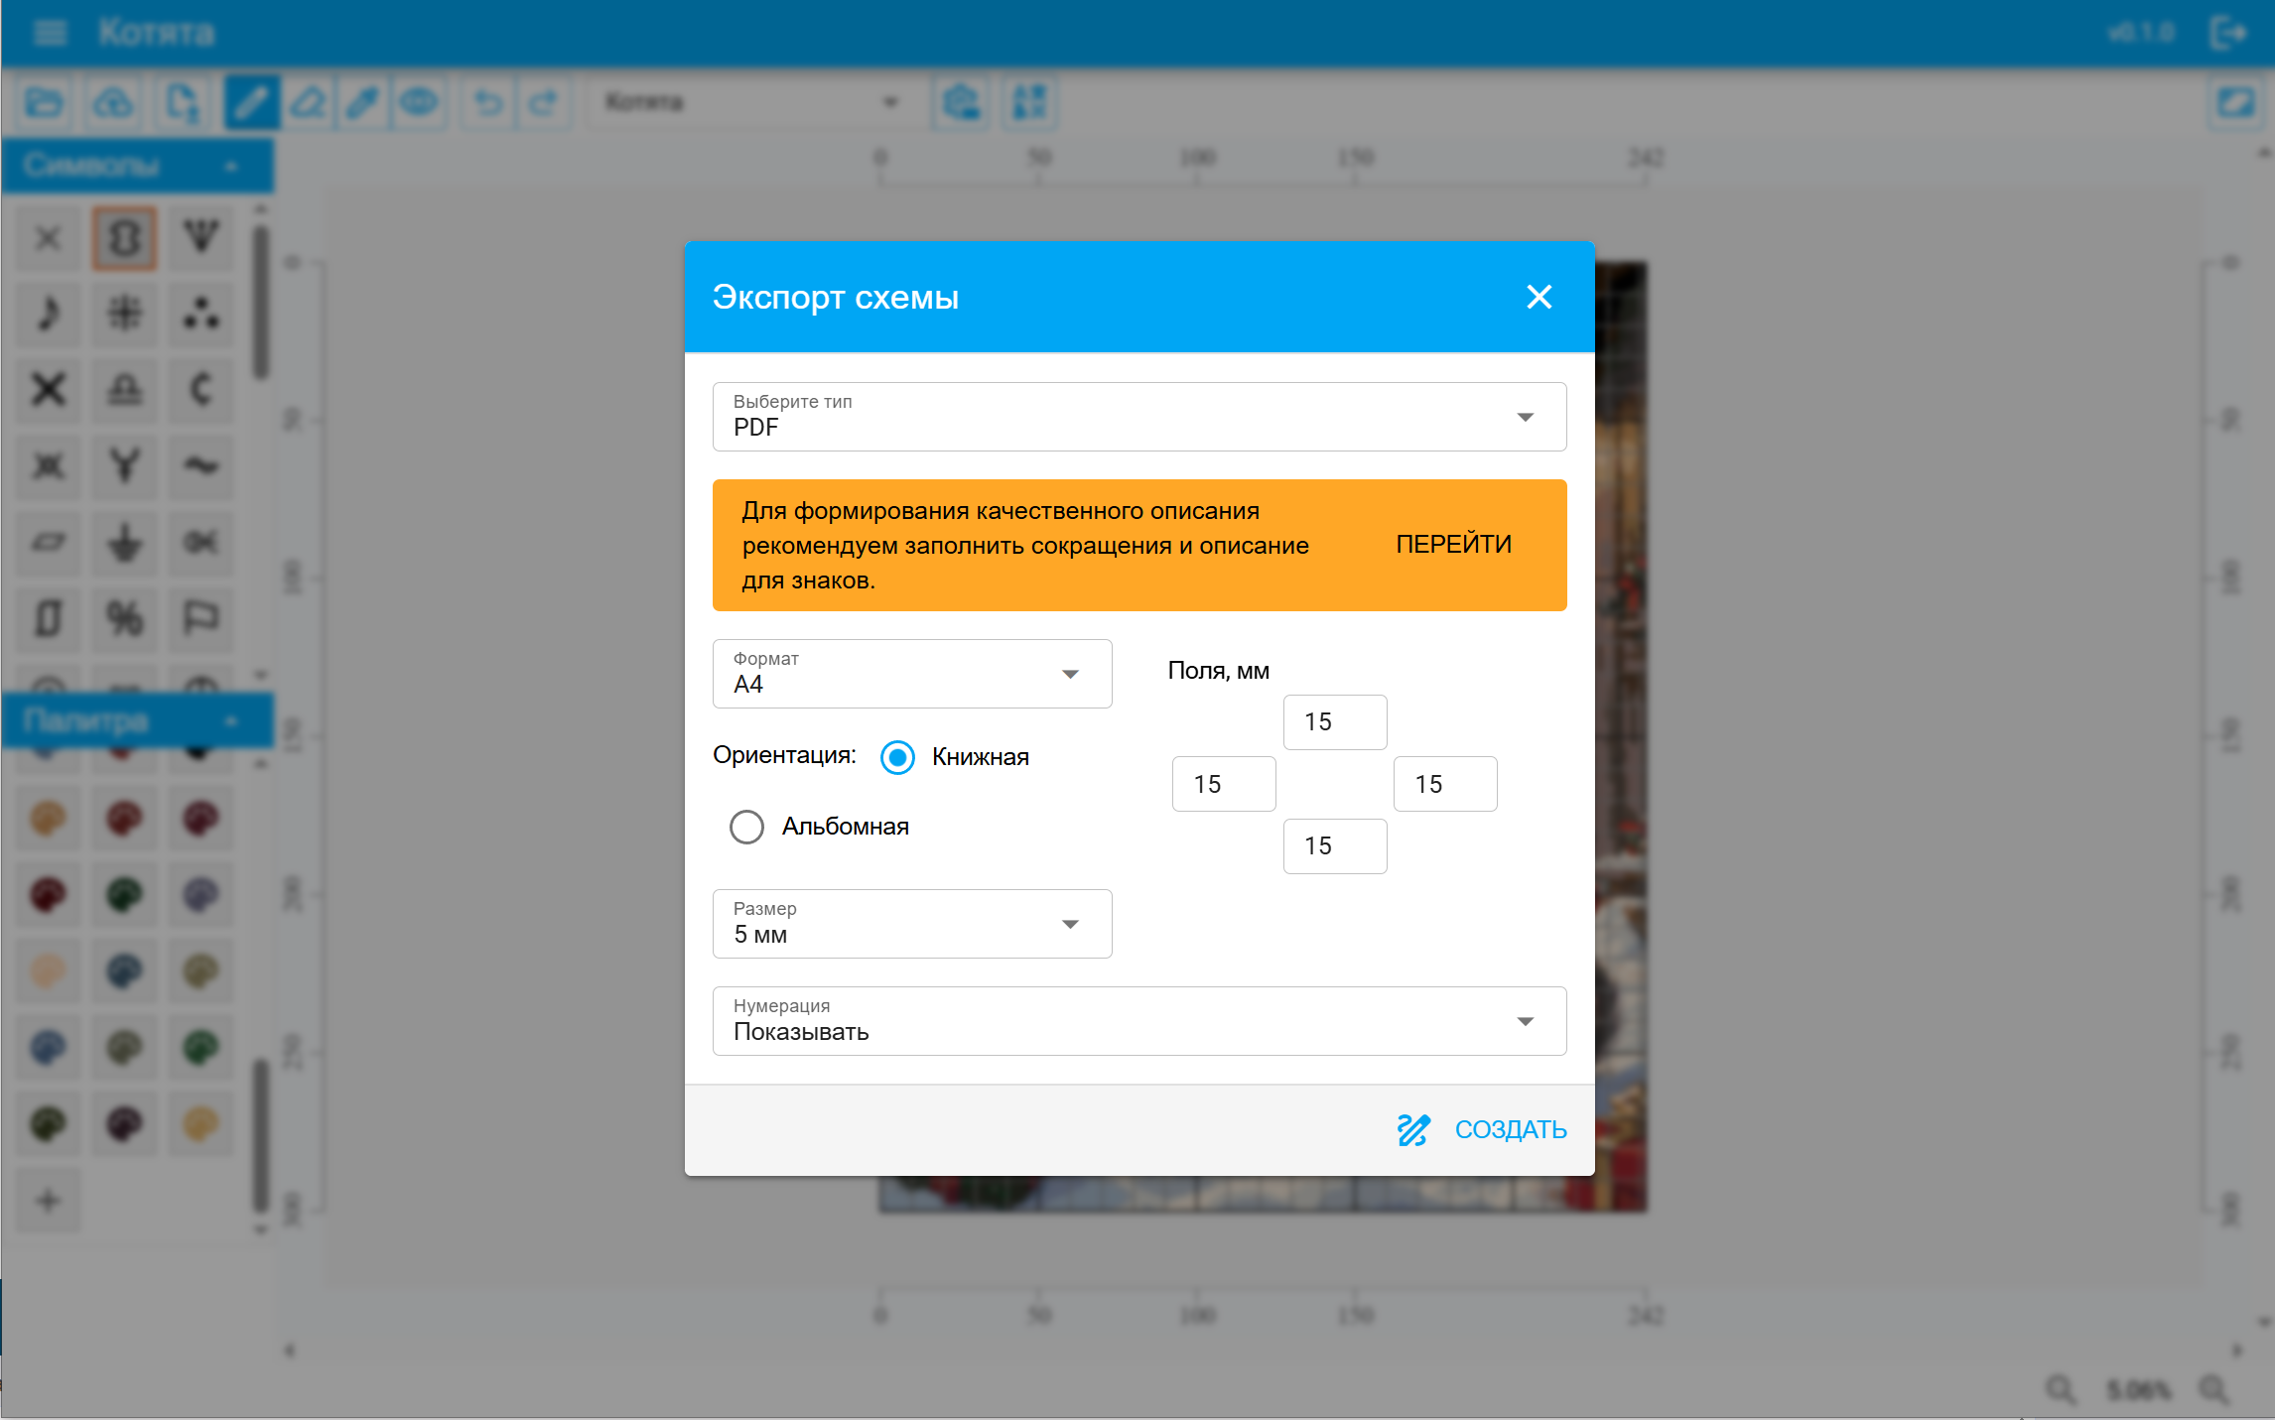The width and height of the screenshot is (2275, 1420).
Task: Click the undo arrow icon
Action: click(487, 102)
